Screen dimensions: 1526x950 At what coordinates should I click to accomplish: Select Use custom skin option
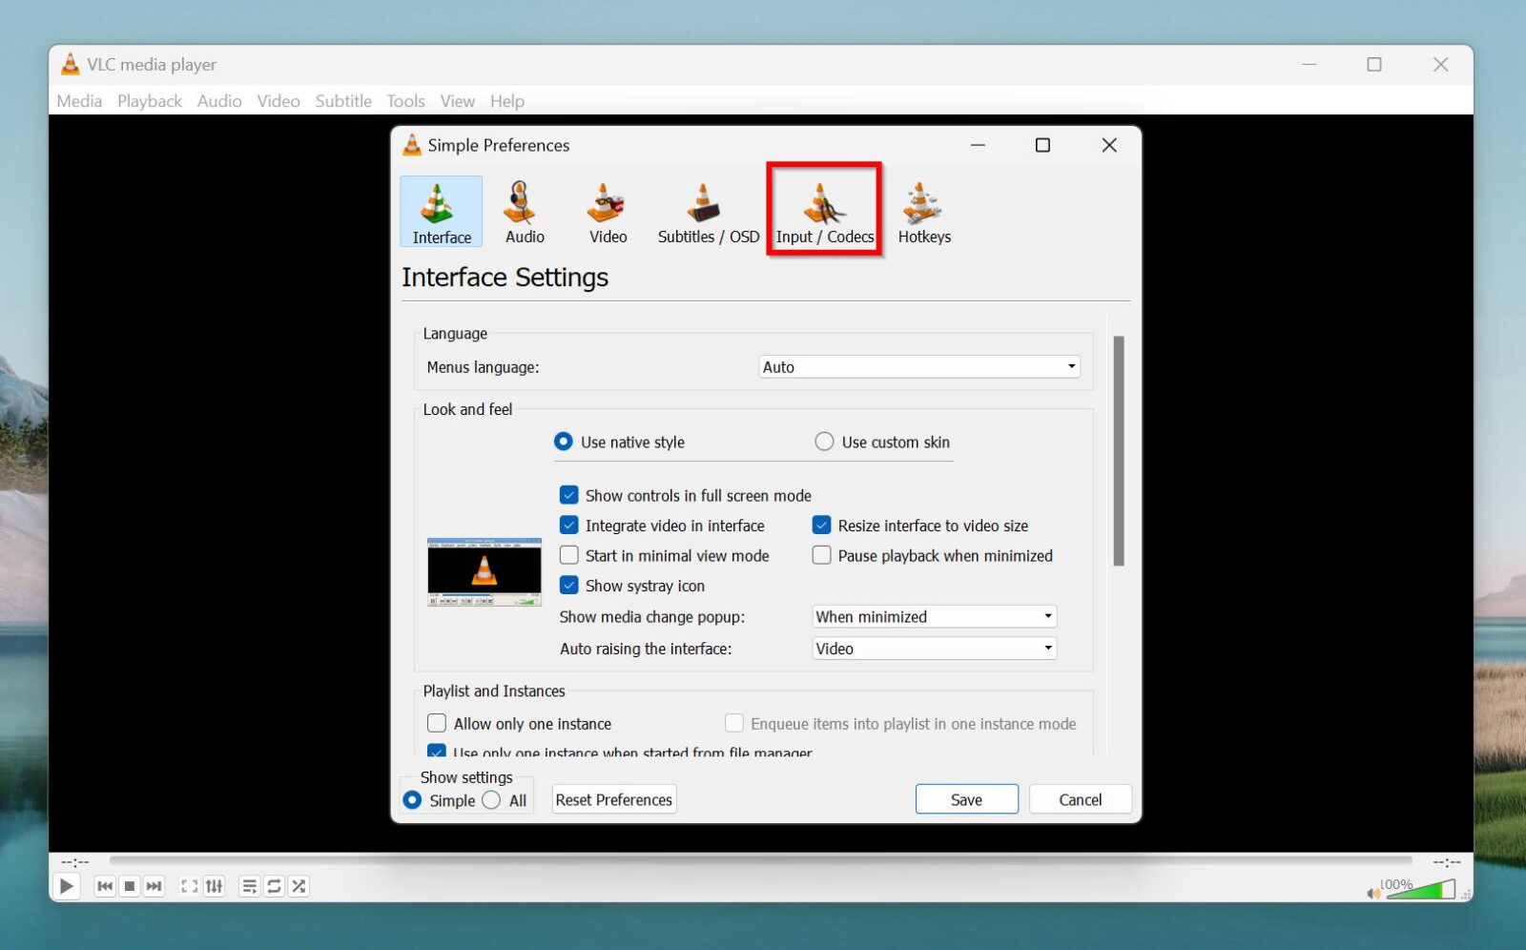point(823,442)
